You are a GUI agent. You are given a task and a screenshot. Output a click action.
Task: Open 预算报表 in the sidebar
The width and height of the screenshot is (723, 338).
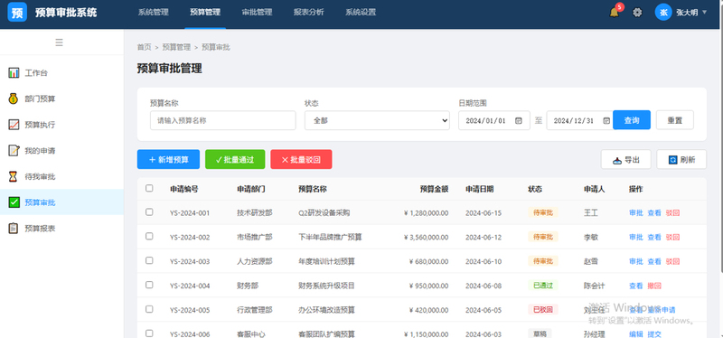pos(61,228)
